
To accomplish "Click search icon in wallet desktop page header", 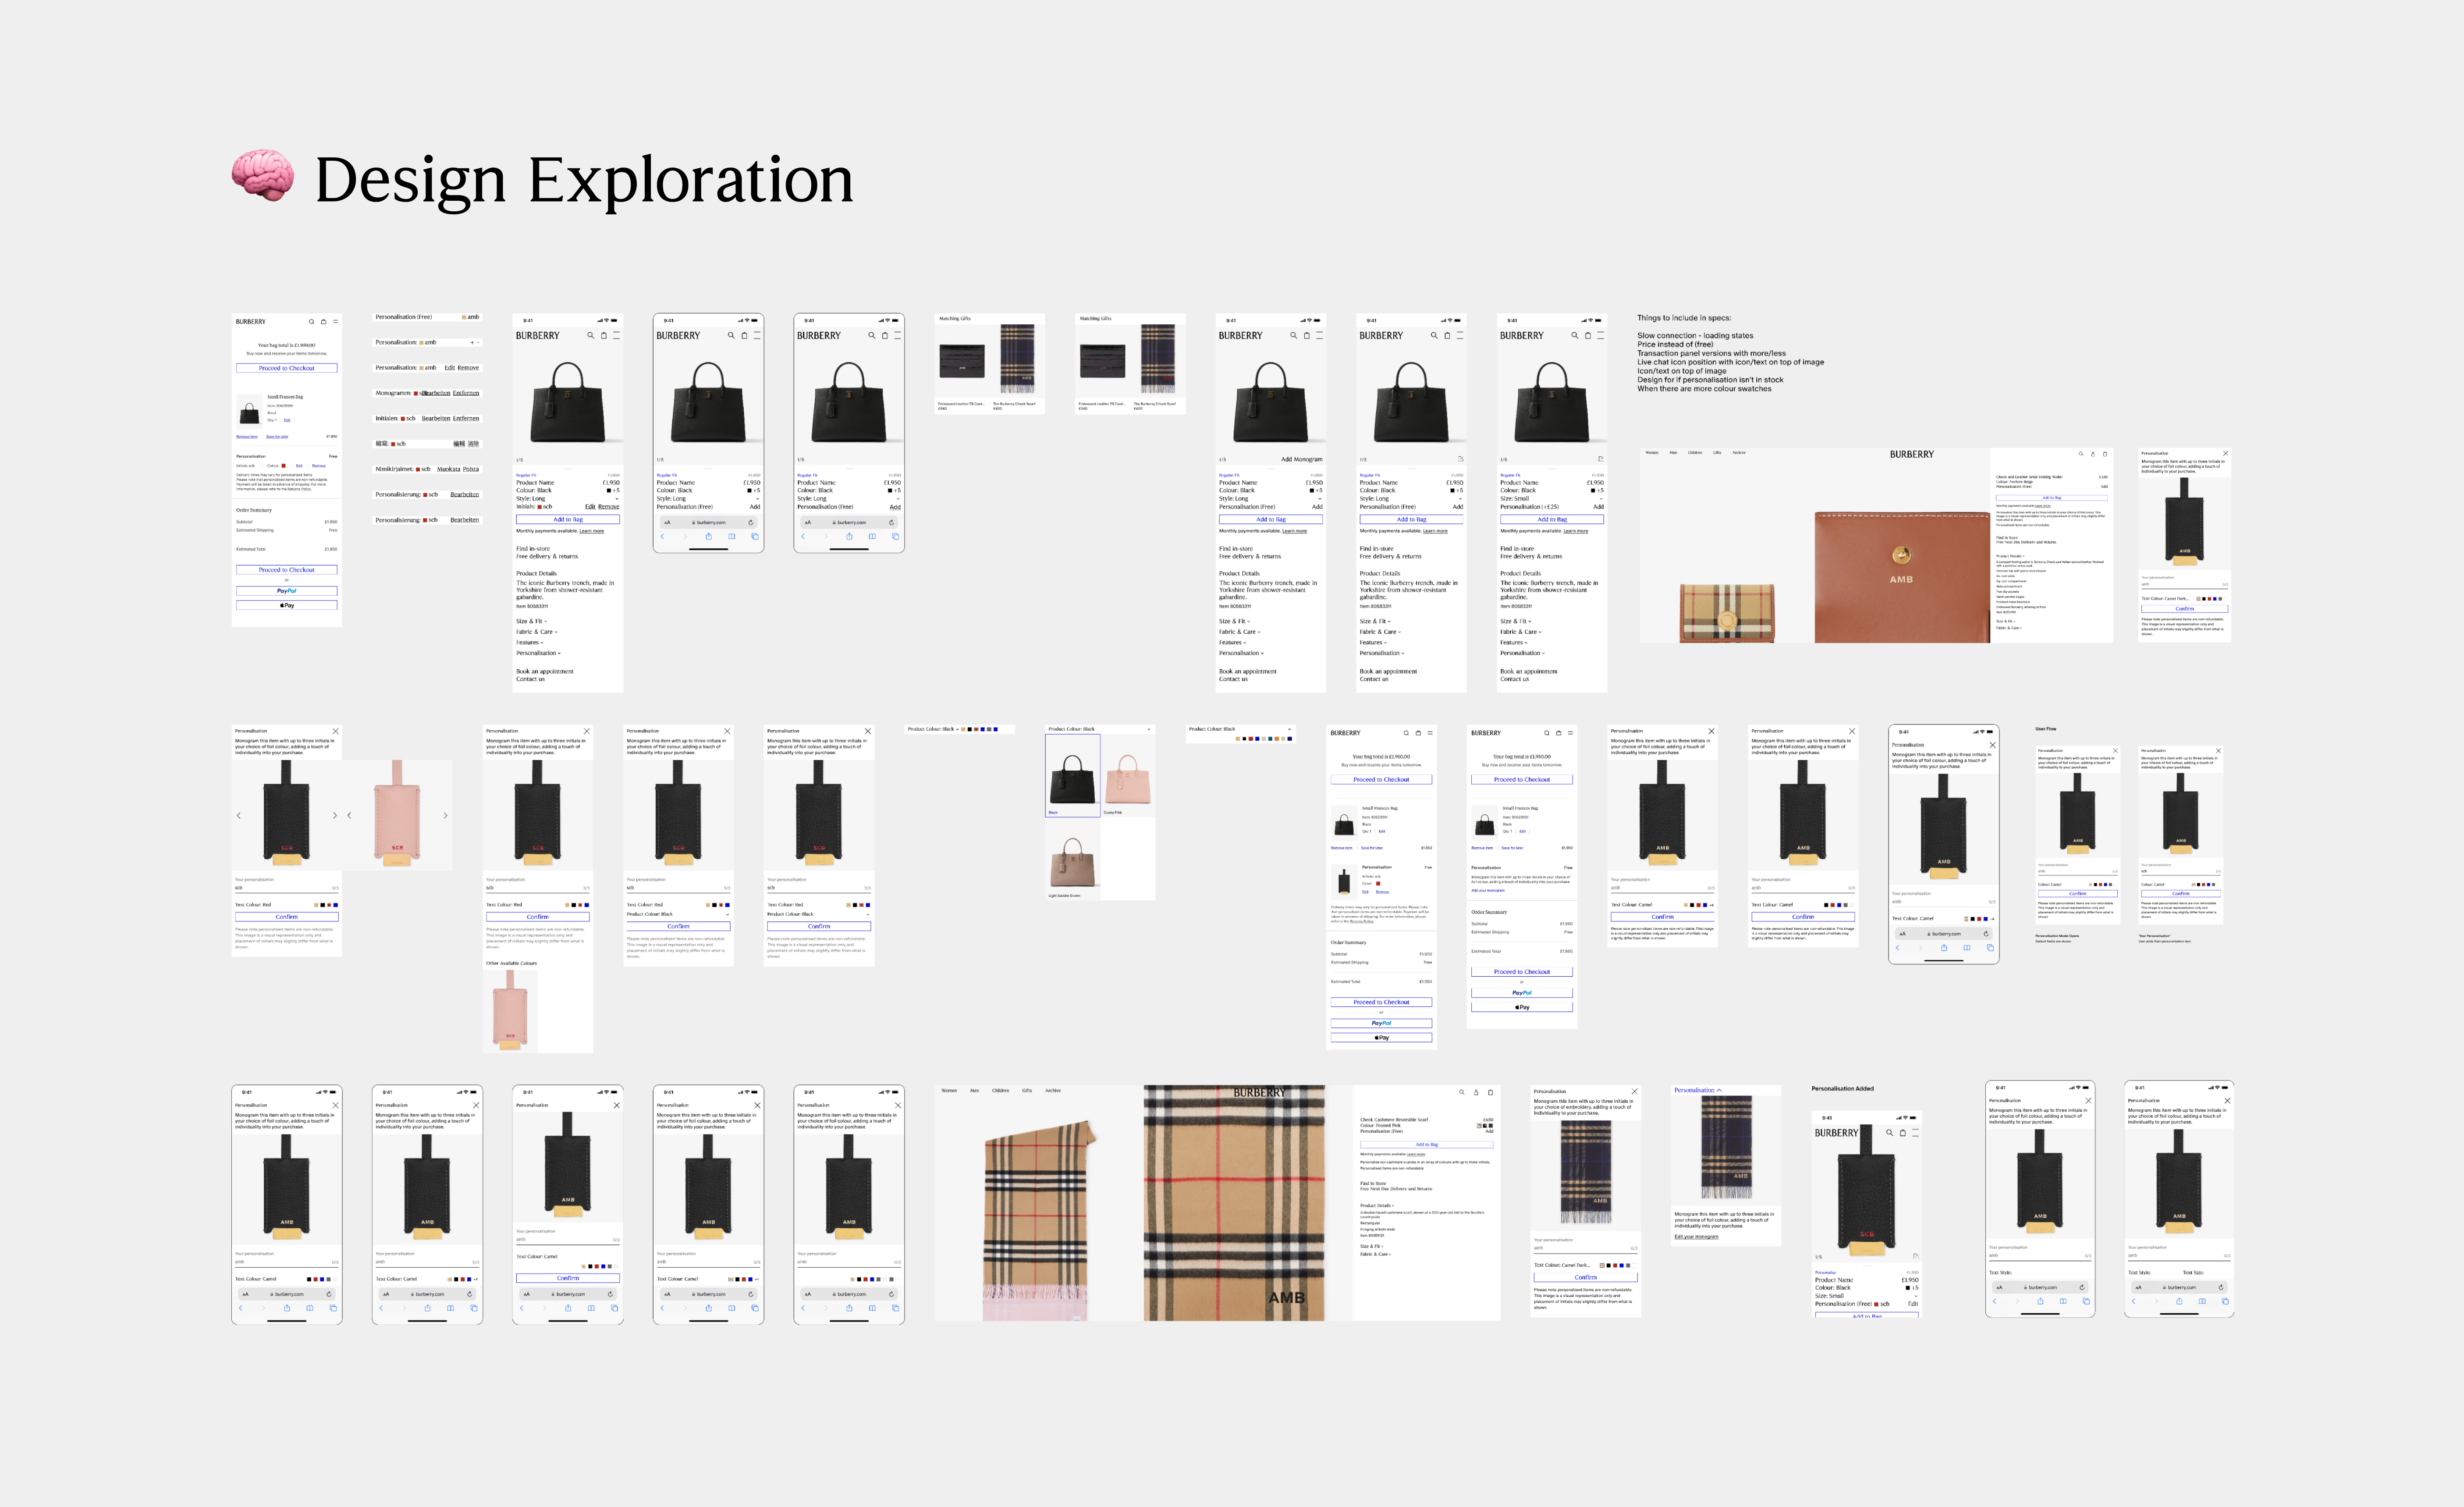I will [x=2081, y=454].
